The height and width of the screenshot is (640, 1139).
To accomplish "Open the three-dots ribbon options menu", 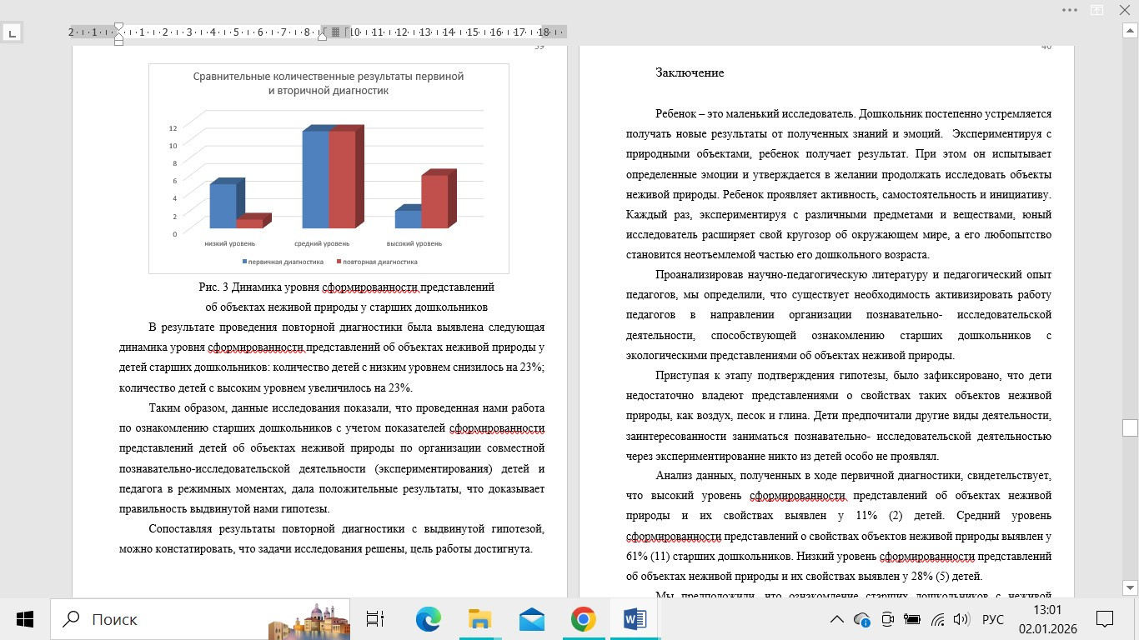I will coord(1070,9).
